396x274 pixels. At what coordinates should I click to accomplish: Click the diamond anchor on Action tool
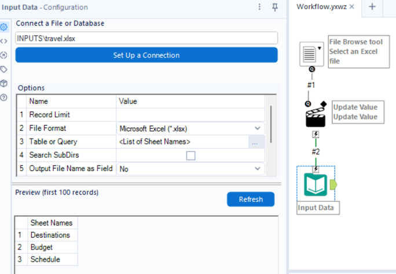323,104
